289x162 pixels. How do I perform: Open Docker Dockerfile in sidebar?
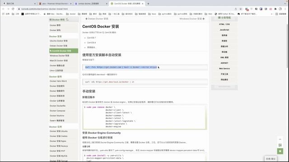click(57, 106)
